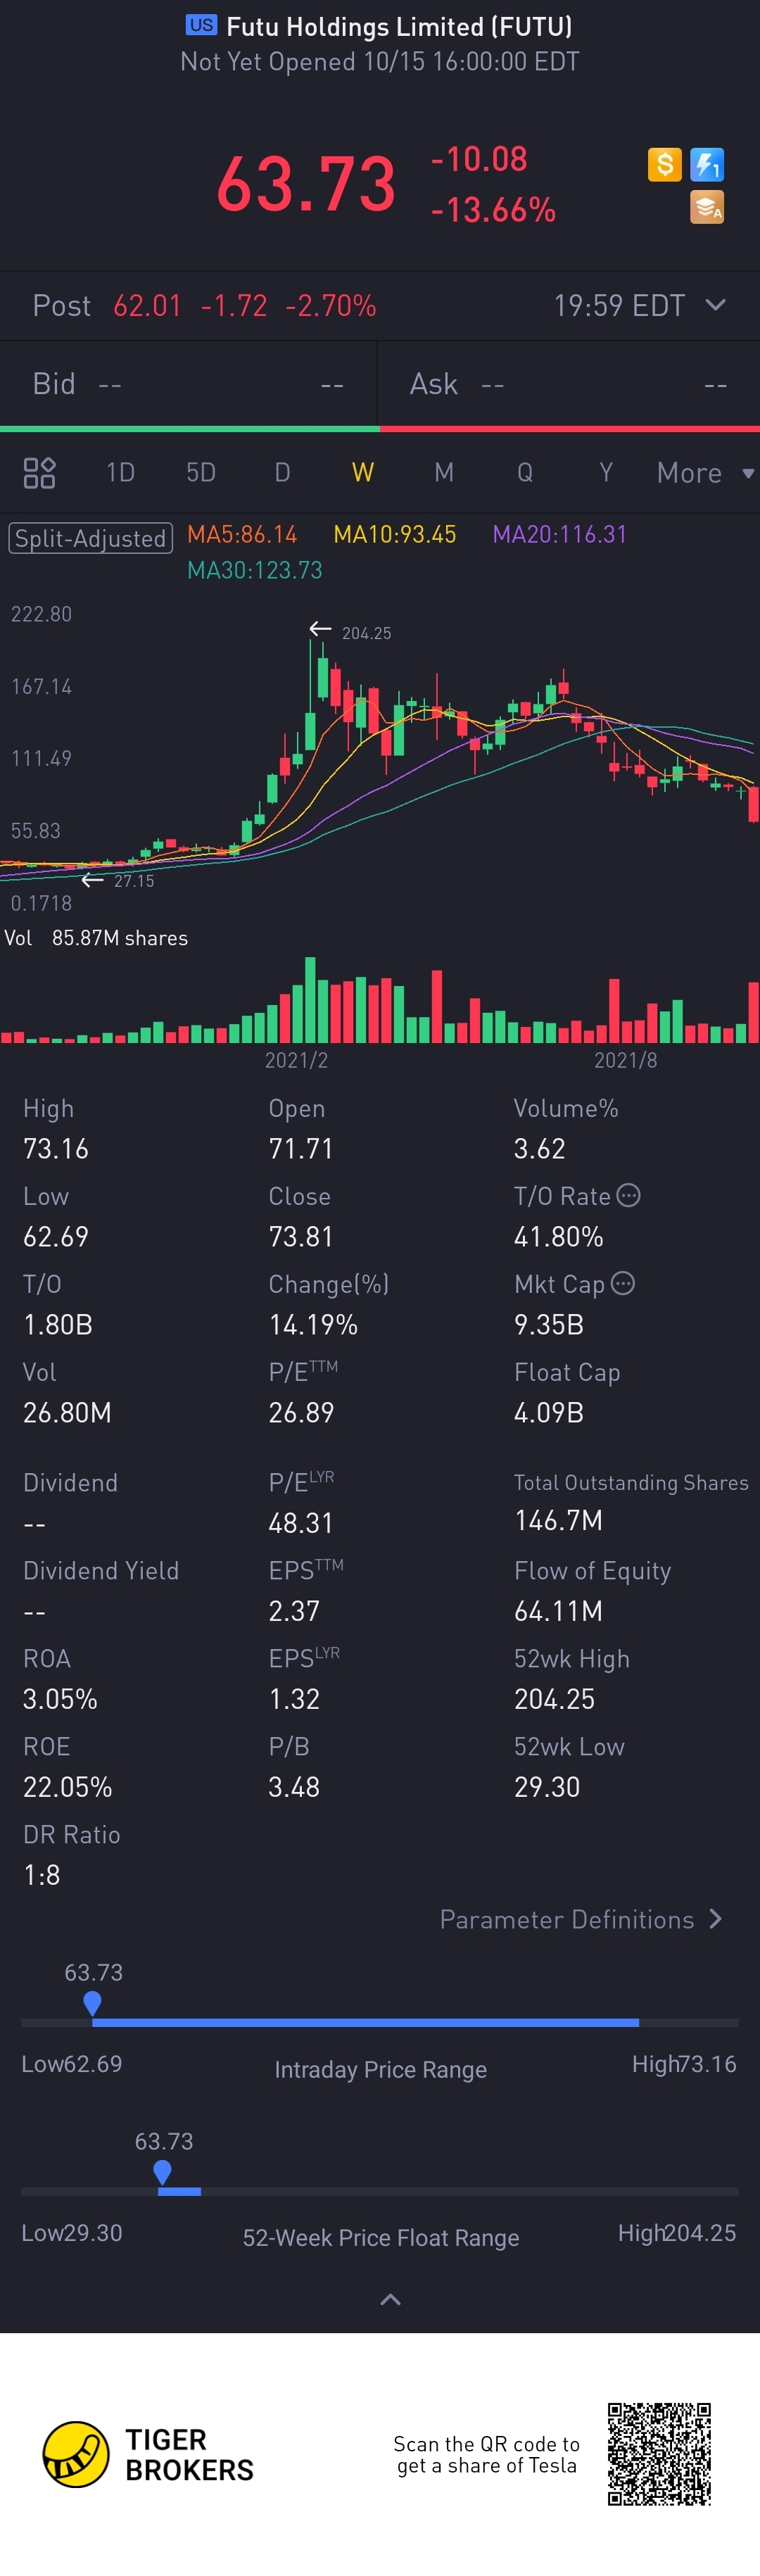Tap the Tiger Brokers logo
Image resolution: width=760 pixels, height=2576 pixels.
(148, 2454)
